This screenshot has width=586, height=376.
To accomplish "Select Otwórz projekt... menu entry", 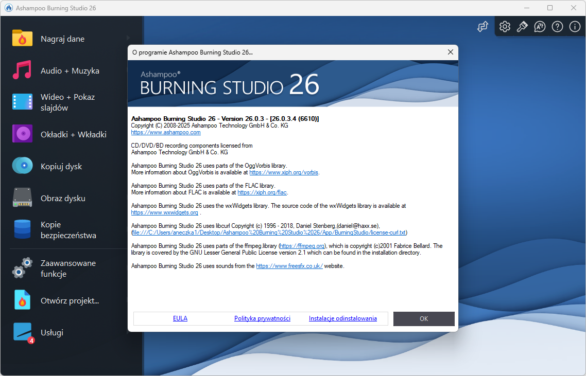I will (x=70, y=300).
